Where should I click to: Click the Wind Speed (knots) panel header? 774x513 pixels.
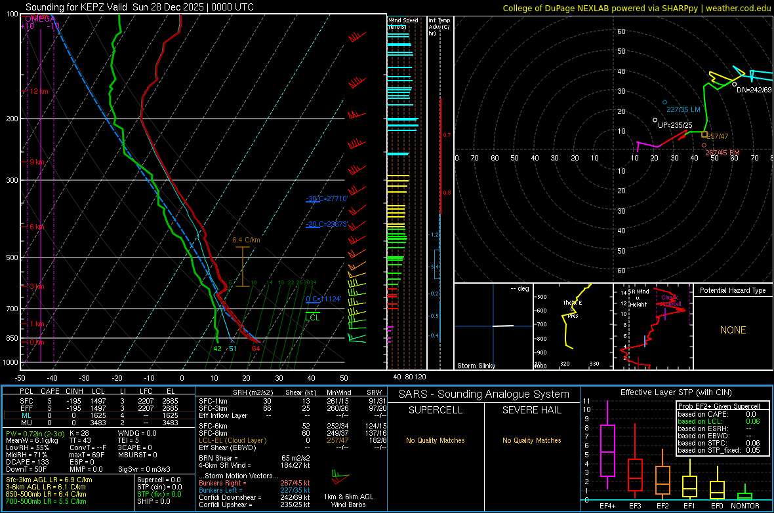pos(403,23)
